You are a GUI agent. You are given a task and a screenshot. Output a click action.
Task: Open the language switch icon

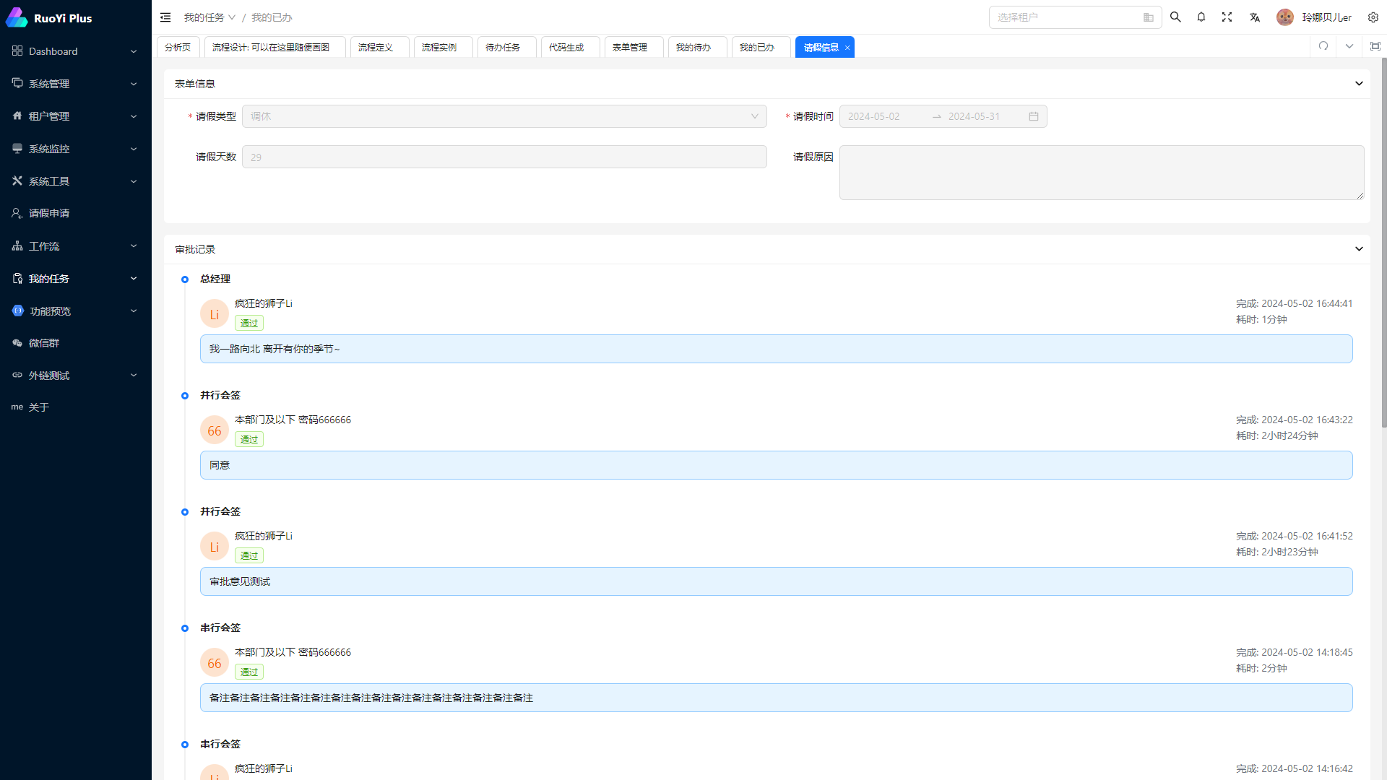pyautogui.click(x=1255, y=17)
